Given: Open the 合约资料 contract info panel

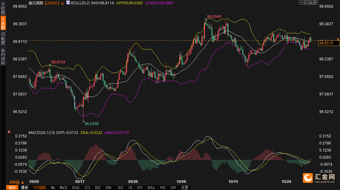Looking at the screenshot, I should 3,57.
